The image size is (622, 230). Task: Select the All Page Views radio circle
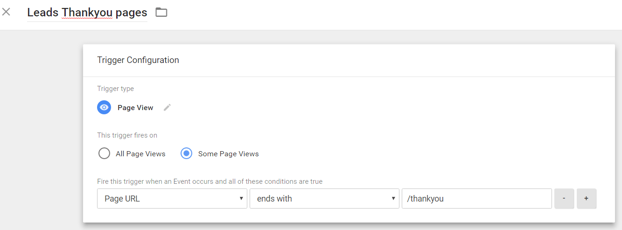click(x=104, y=153)
